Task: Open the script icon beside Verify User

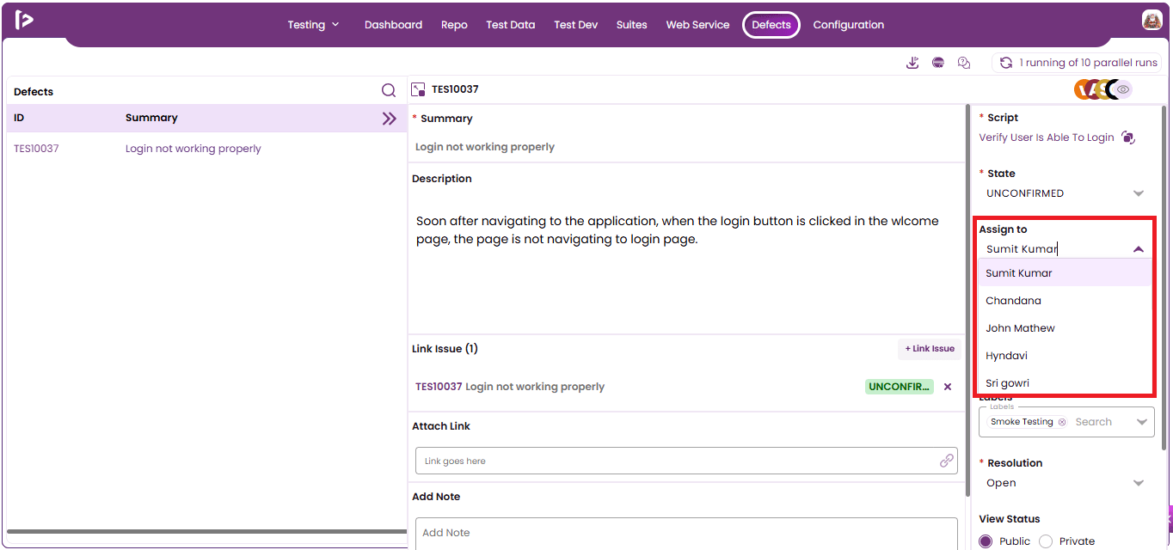Action: 1128,137
